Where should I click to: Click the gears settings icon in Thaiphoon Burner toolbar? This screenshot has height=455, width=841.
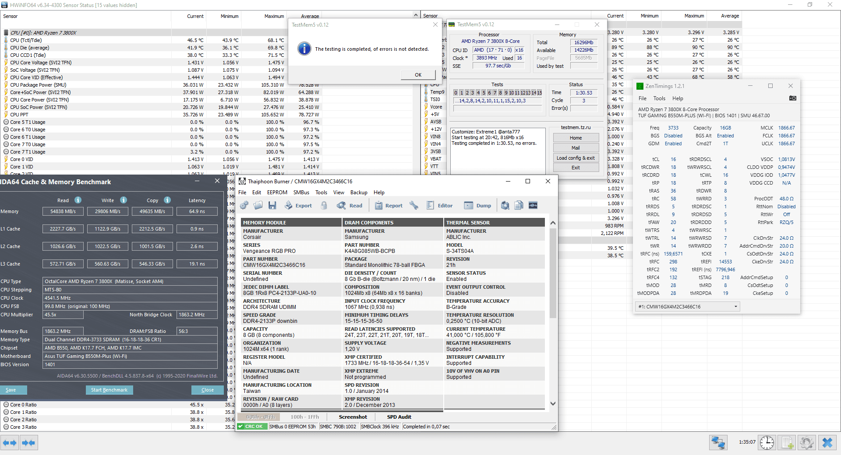point(244,205)
